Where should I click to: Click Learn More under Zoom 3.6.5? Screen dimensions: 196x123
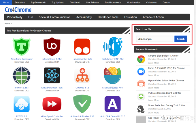tap(154, 75)
